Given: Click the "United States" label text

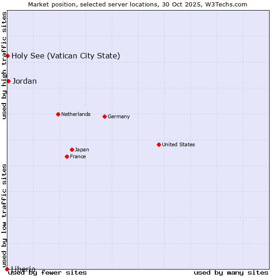Looking at the screenshot, I should tap(178, 144).
